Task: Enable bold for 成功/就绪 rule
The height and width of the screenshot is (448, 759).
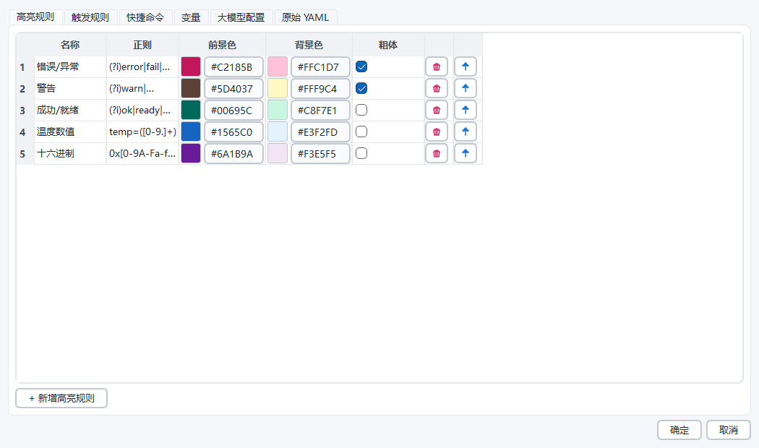Action: tap(361, 111)
